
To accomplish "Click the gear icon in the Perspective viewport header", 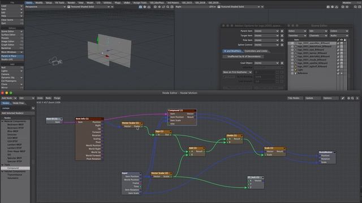I will tap(145, 7).
